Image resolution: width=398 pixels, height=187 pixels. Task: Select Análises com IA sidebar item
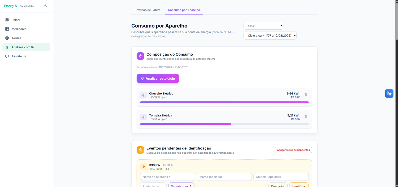coord(27,47)
